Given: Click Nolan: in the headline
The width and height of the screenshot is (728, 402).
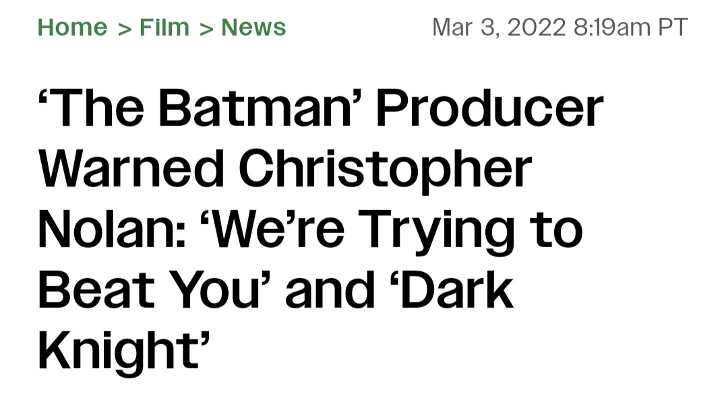Looking at the screenshot, I should click(104, 230).
